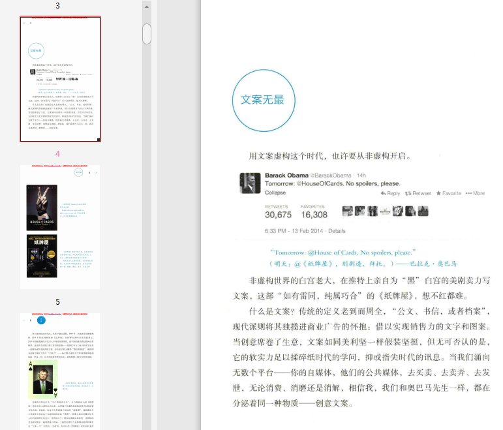Click Obama's profile picture in tweet
Viewport: 503px width, 430px height.
[250, 183]
